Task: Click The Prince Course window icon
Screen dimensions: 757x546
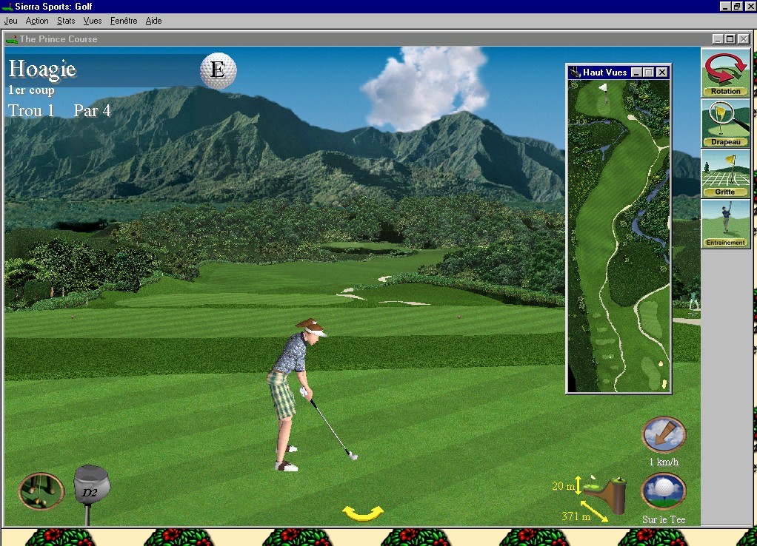Action: point(12,39)
